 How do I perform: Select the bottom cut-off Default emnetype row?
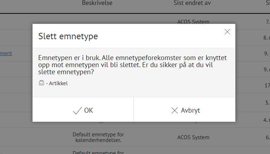click(x=98, y=152)
